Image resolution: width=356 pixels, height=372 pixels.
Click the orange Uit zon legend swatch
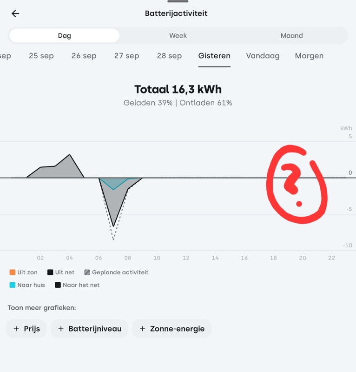12,272
